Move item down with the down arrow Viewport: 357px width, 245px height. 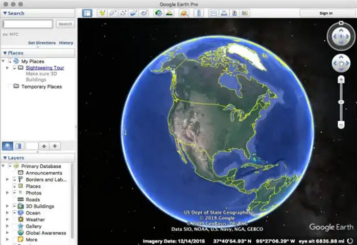[55, 146]
